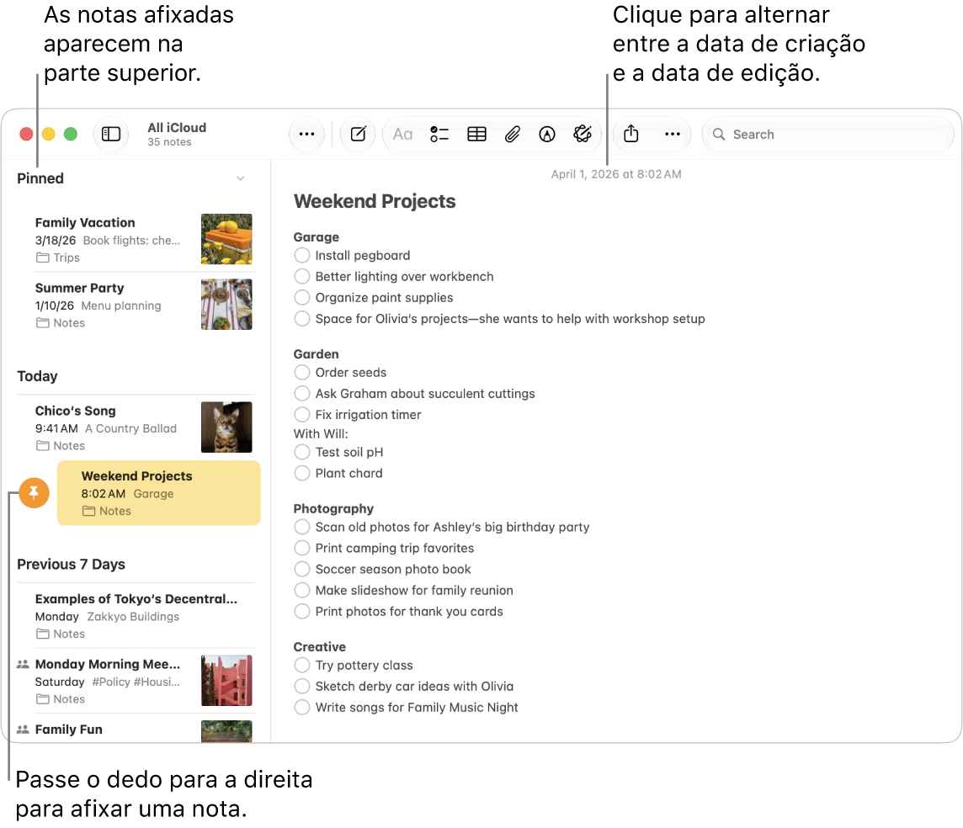
Task: Open the first More options (ellipsis) button
Action: [306, 134]
